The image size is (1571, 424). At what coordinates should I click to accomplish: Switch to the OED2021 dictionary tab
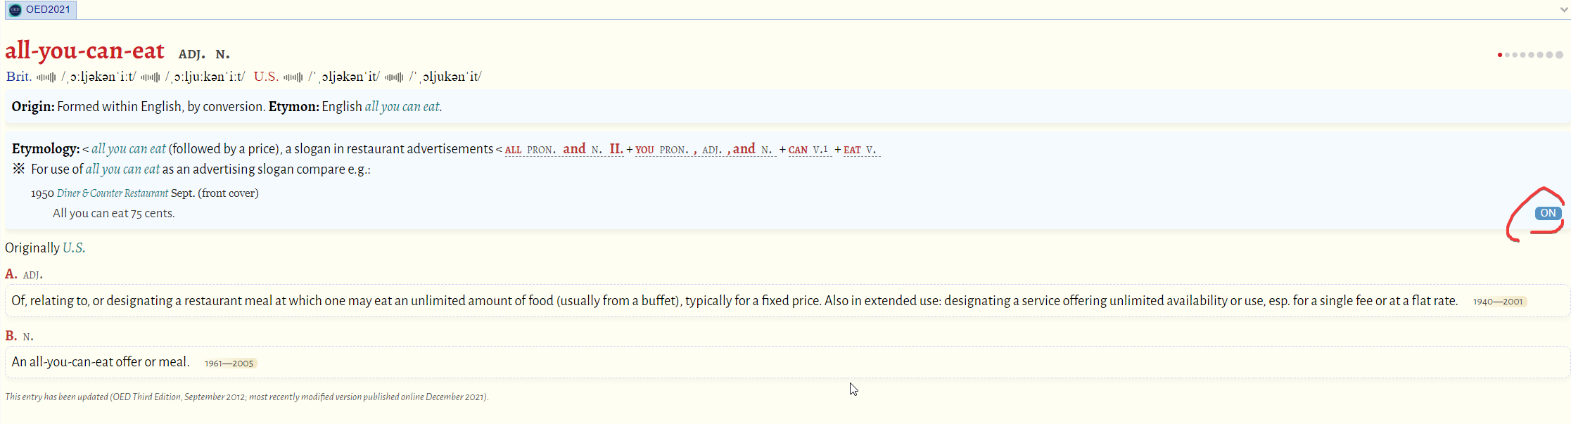pos(47,10)
